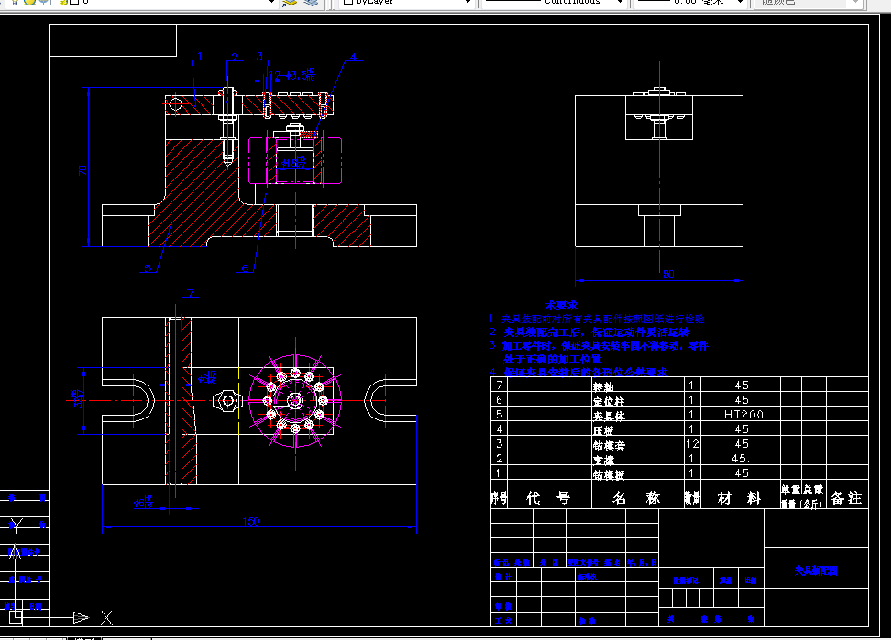Expand the Continuous linetype dropdown
Viewport: 891px width, 640px height.
click(620, 2)
